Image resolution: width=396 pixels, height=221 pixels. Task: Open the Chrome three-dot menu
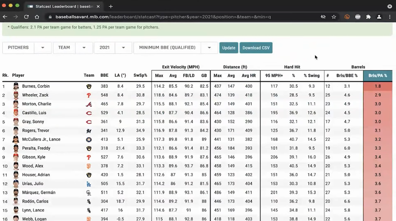390,17
